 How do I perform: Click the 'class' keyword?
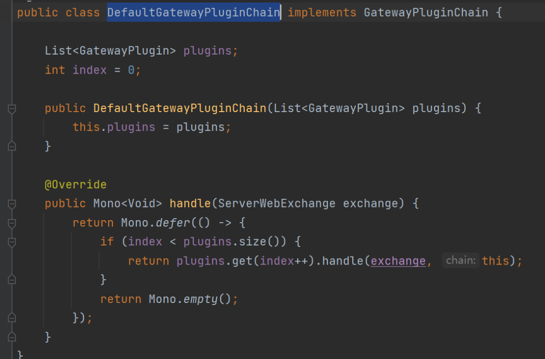pos(83,13)
